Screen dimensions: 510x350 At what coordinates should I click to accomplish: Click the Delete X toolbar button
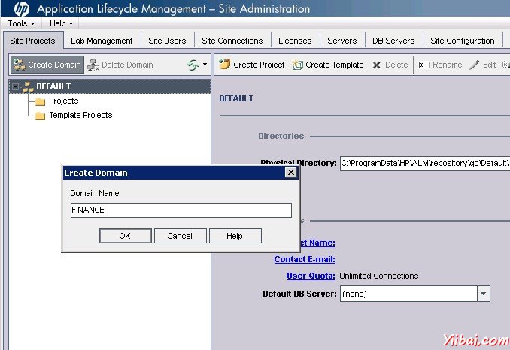pos(390,65)
